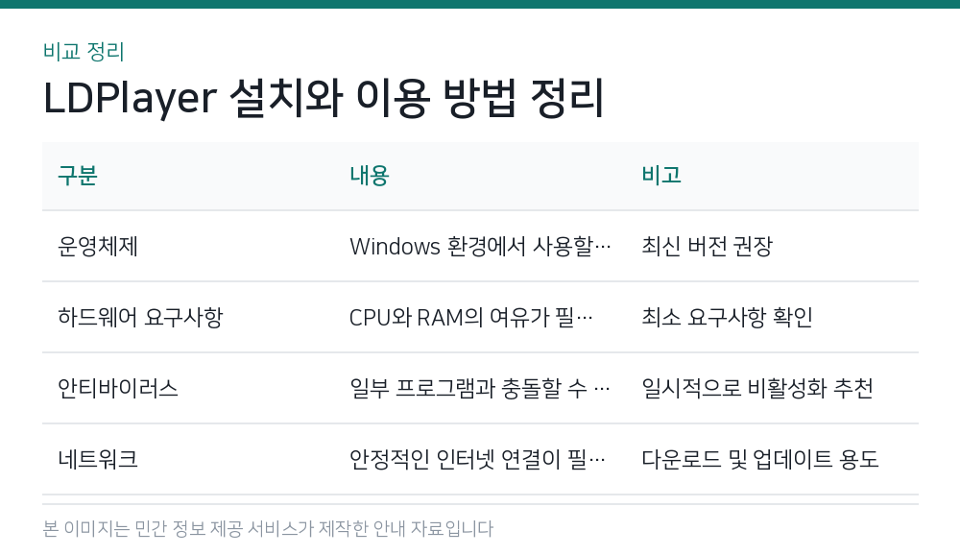Select the '구분' column header
The height and width of the screenshot is (555, 960).
coord(78,176)
